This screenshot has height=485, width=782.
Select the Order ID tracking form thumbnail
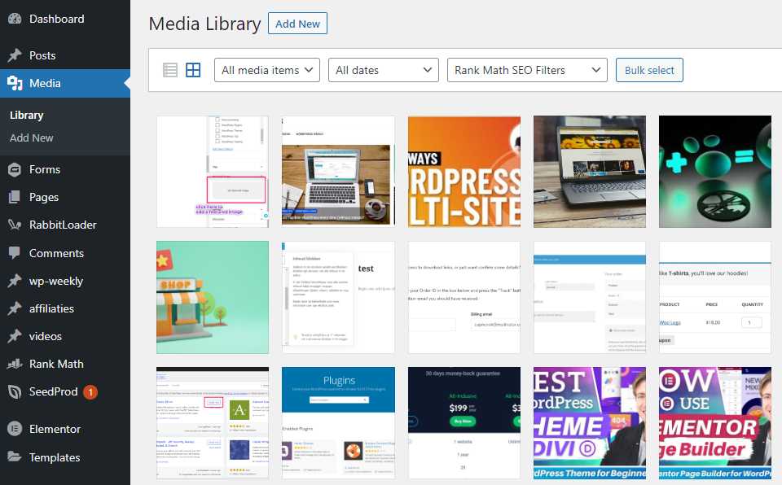coord(464,298)
